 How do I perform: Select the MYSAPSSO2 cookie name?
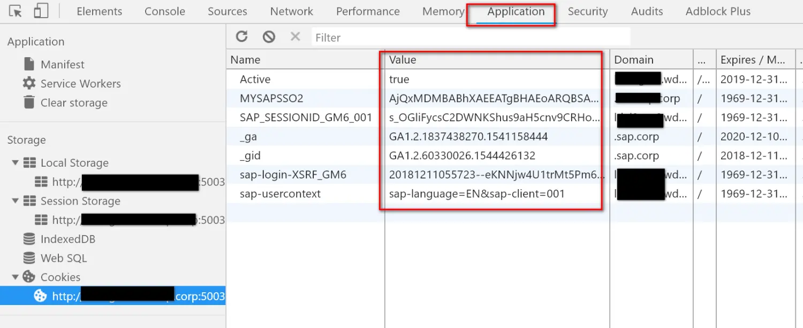(x=271, y=98)
